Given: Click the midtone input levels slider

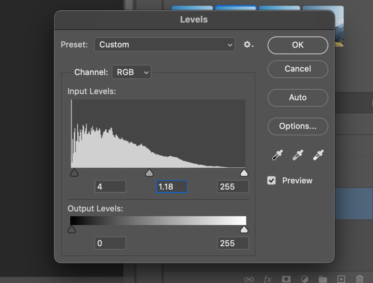Looking at the screenshot, I should (149, 173).
